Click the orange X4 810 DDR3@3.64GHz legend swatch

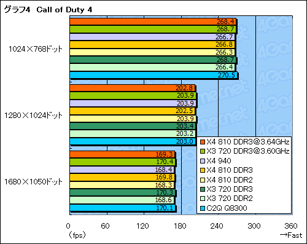coord(203,142)
